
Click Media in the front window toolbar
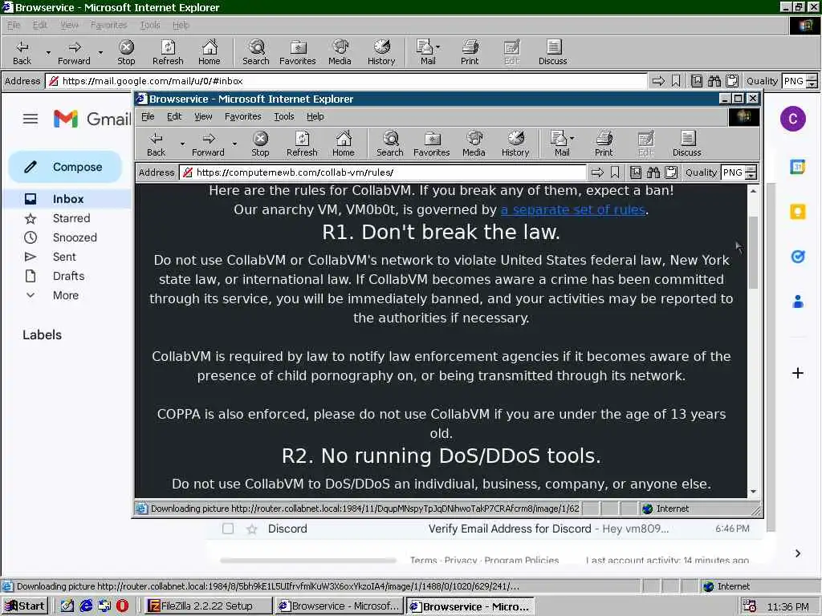[474, 144]
